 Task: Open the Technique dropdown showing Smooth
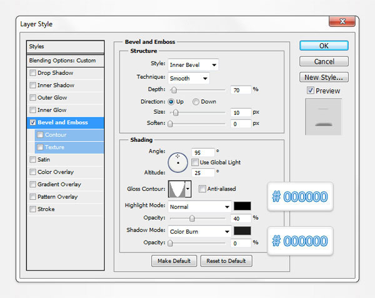pyautogui.click(x=188, y=78)
